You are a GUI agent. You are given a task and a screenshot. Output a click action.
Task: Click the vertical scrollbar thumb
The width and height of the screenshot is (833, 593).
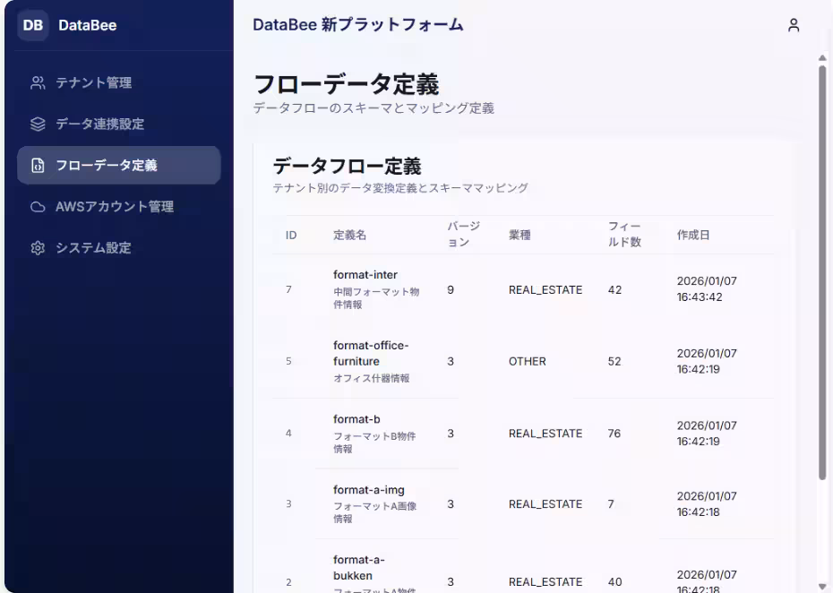pos(822,272)
